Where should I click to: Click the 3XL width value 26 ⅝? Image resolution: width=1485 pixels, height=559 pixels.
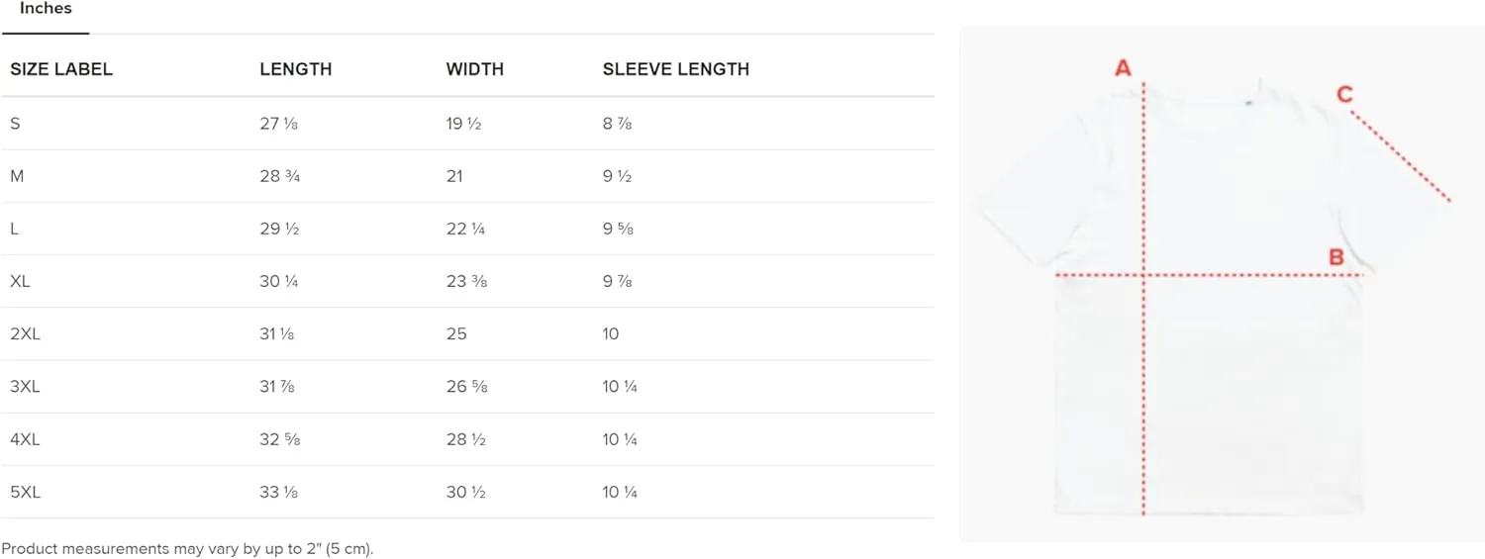coord(467,387)
